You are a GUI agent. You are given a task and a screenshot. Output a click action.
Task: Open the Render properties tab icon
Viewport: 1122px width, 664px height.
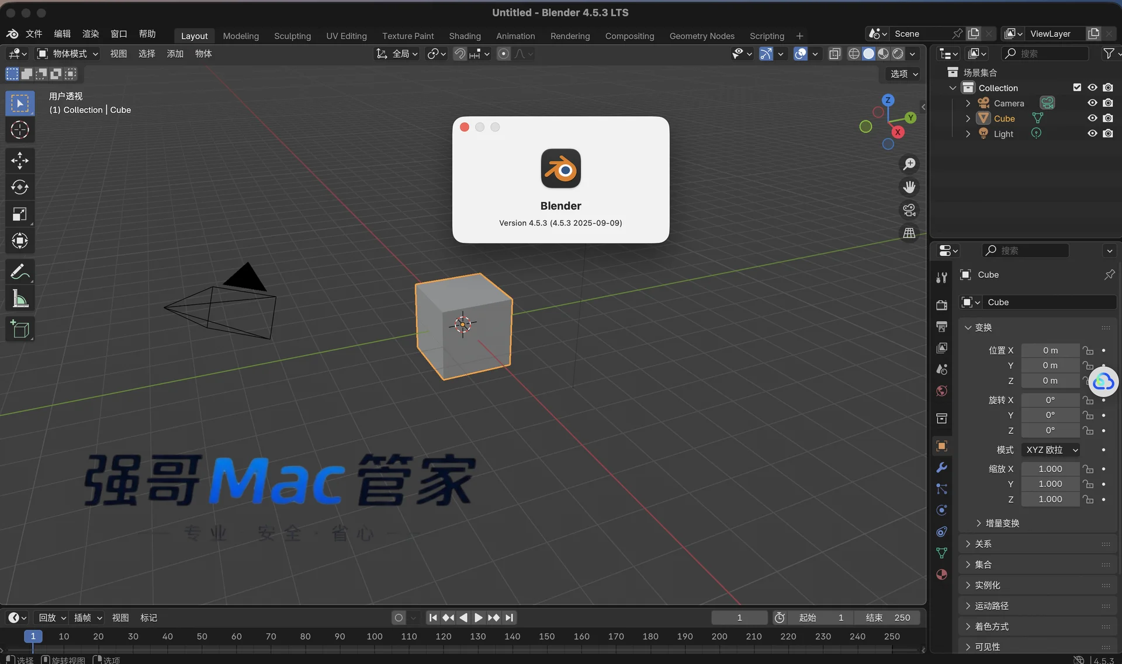click(x=941, y=305)
